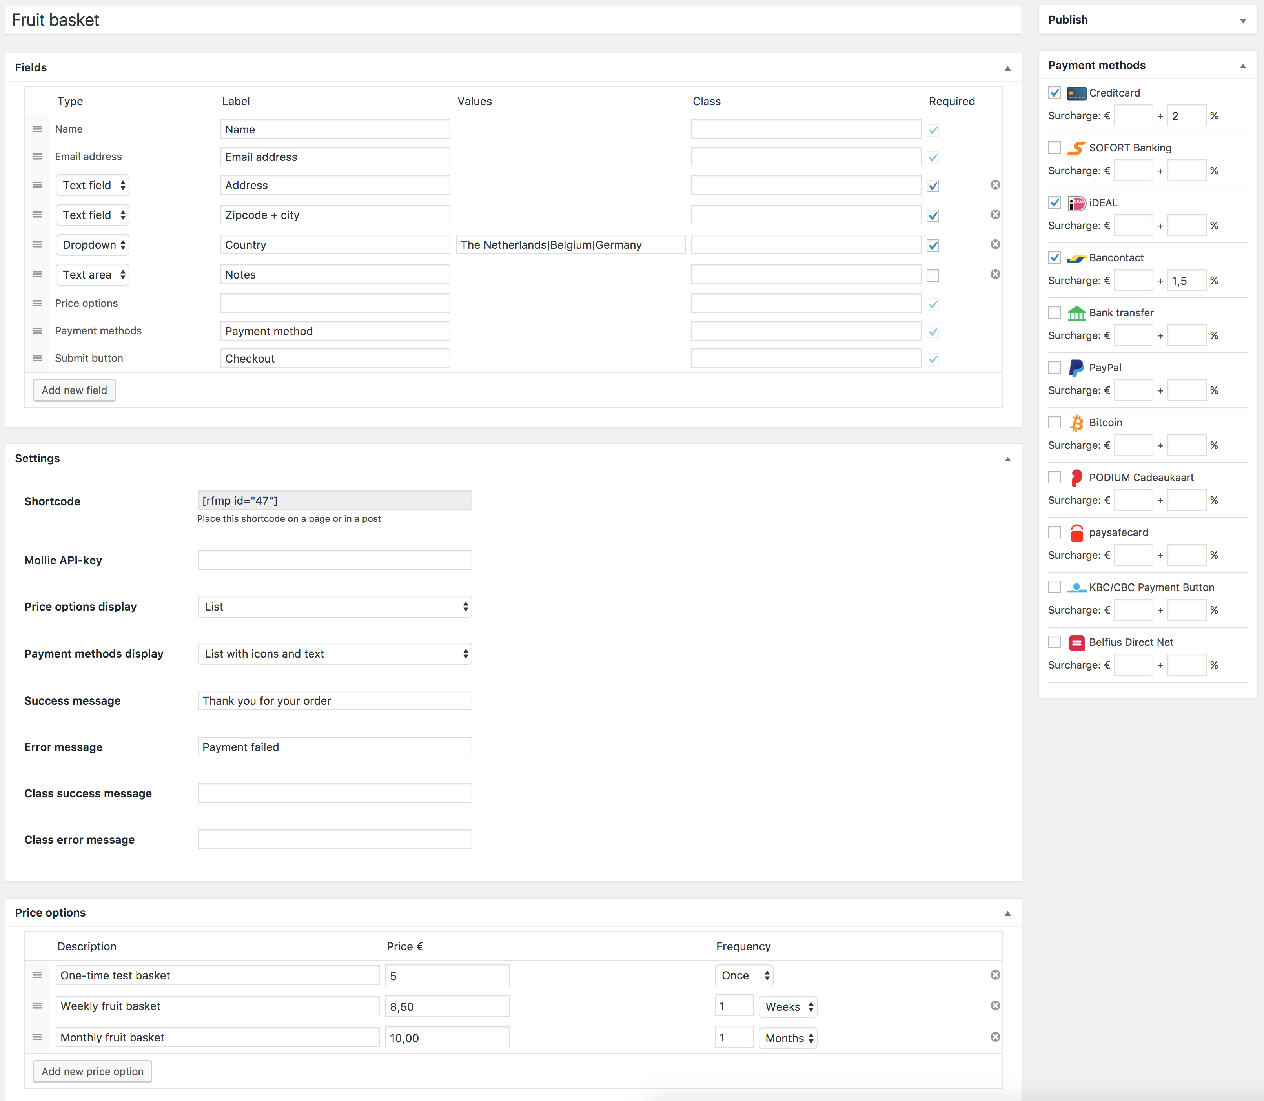The height and width of the screenshot is (1101, 1264).
Task: Grab the drag handle for the Notes row
Action: click(x=38, y=275)
